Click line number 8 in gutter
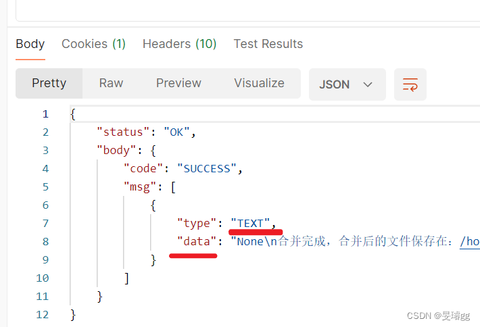The image size is (480, 327). 45,242
